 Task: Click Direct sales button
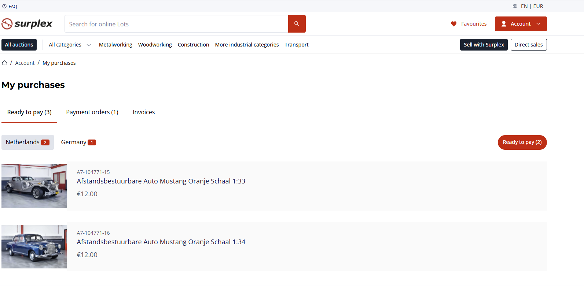[529, 45]
